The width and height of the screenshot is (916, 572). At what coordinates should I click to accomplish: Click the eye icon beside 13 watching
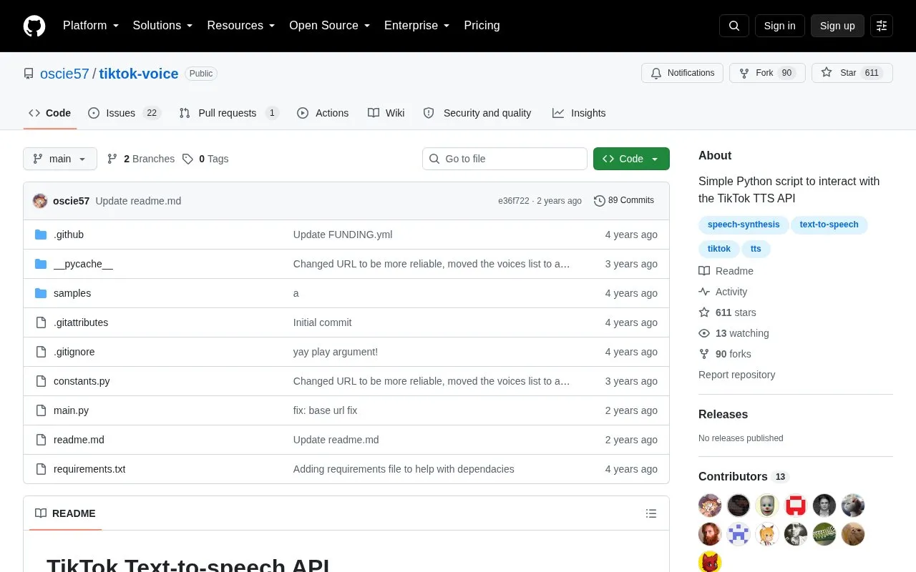click(704, 333)
